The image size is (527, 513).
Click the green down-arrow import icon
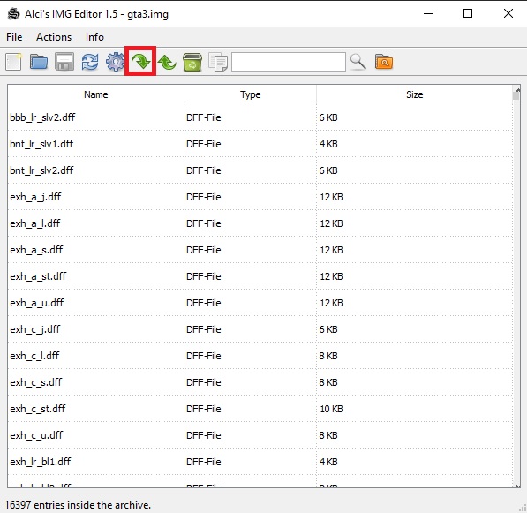pyautogui.click(x=141, y=62)
